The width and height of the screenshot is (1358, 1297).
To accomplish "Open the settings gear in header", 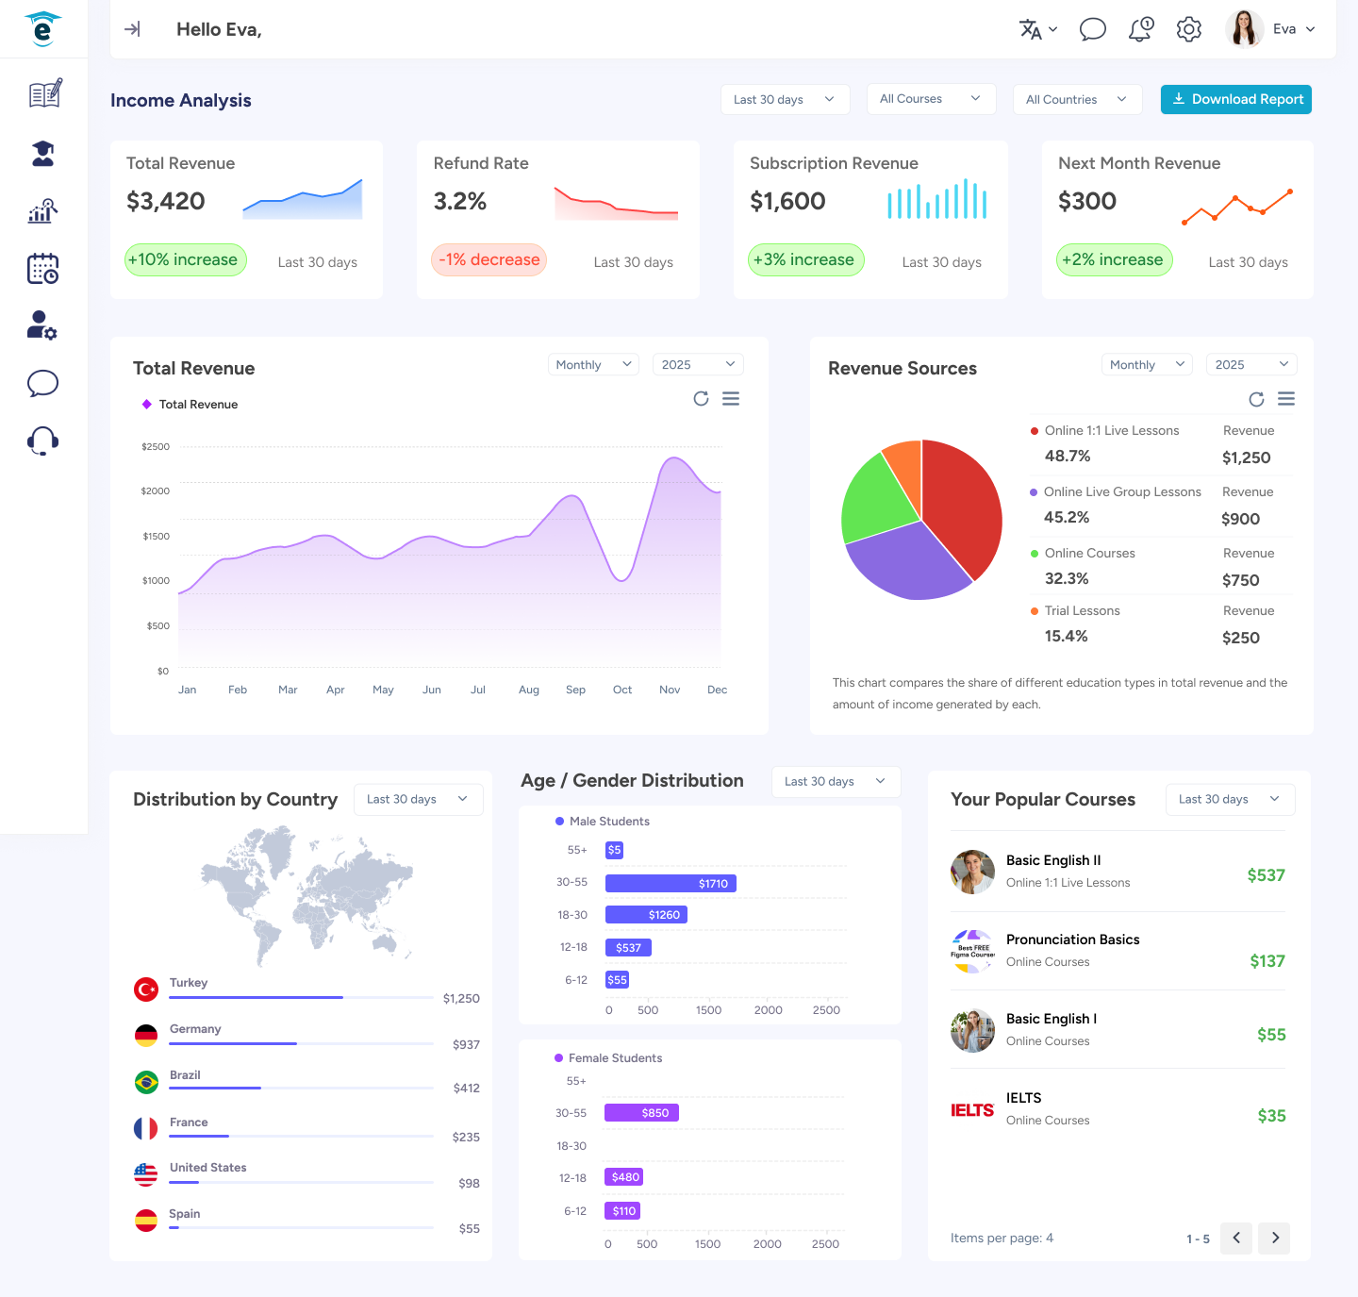I will point(1188,29).
